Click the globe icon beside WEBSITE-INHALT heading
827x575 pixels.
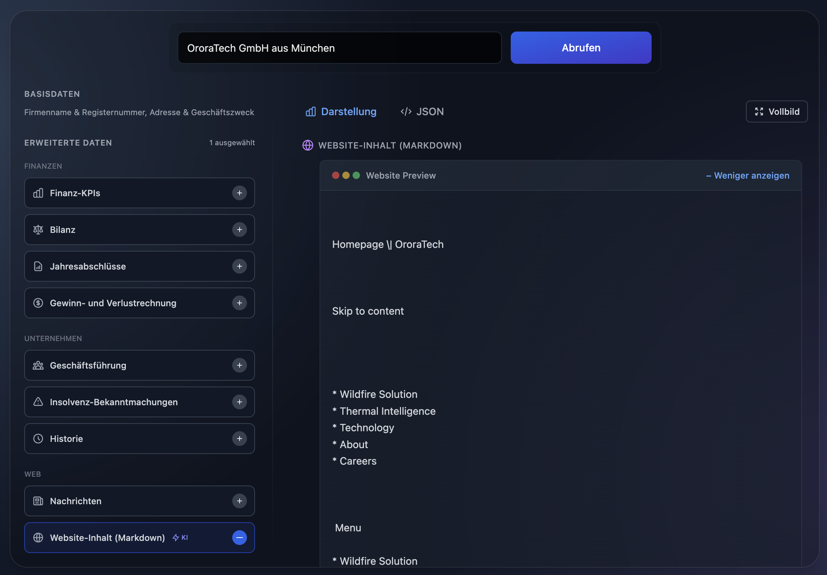(x=308, y=145)
